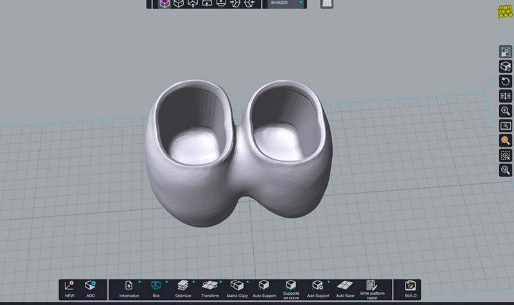
Task: Select the magenta isometric view cube
Action: click(165, 3)
